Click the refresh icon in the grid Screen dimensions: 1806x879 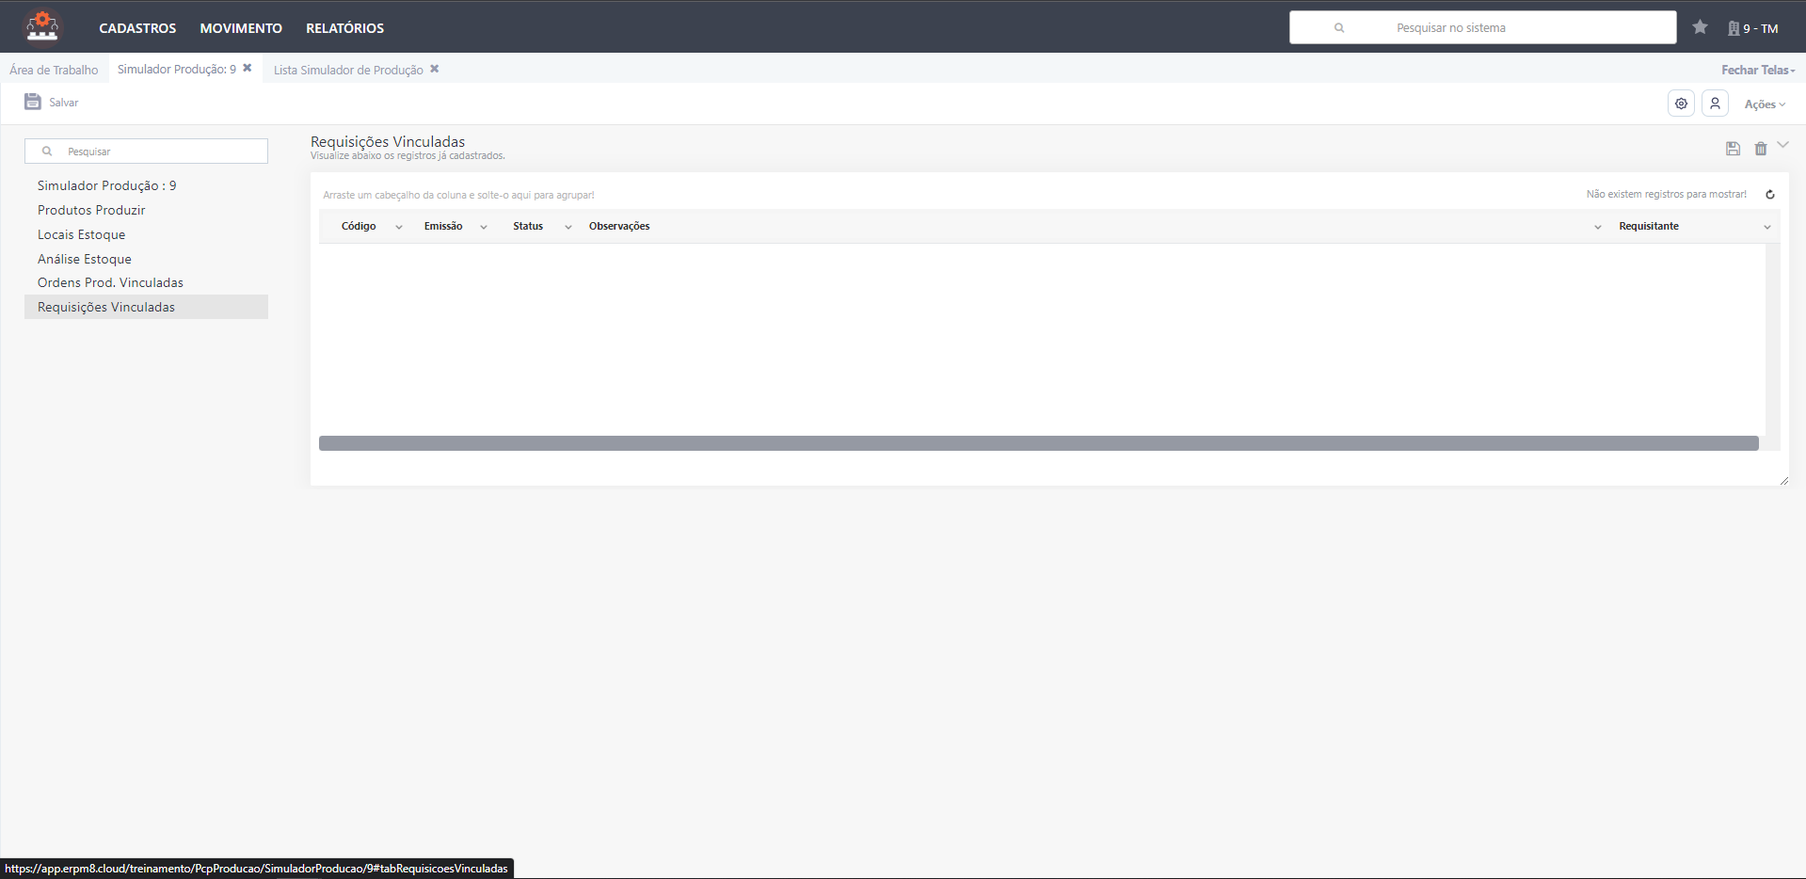point(1770,195)
